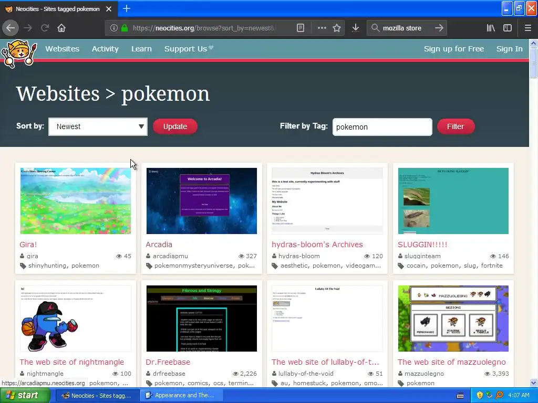Click the 4:07 AM taskbar clock

click(x=519, y=395)
